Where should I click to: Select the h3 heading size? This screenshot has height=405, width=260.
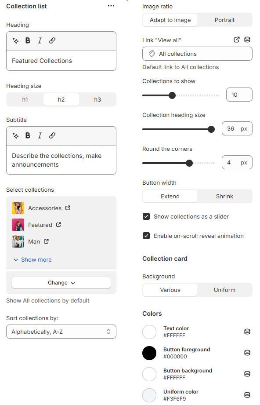coord(97,99)
